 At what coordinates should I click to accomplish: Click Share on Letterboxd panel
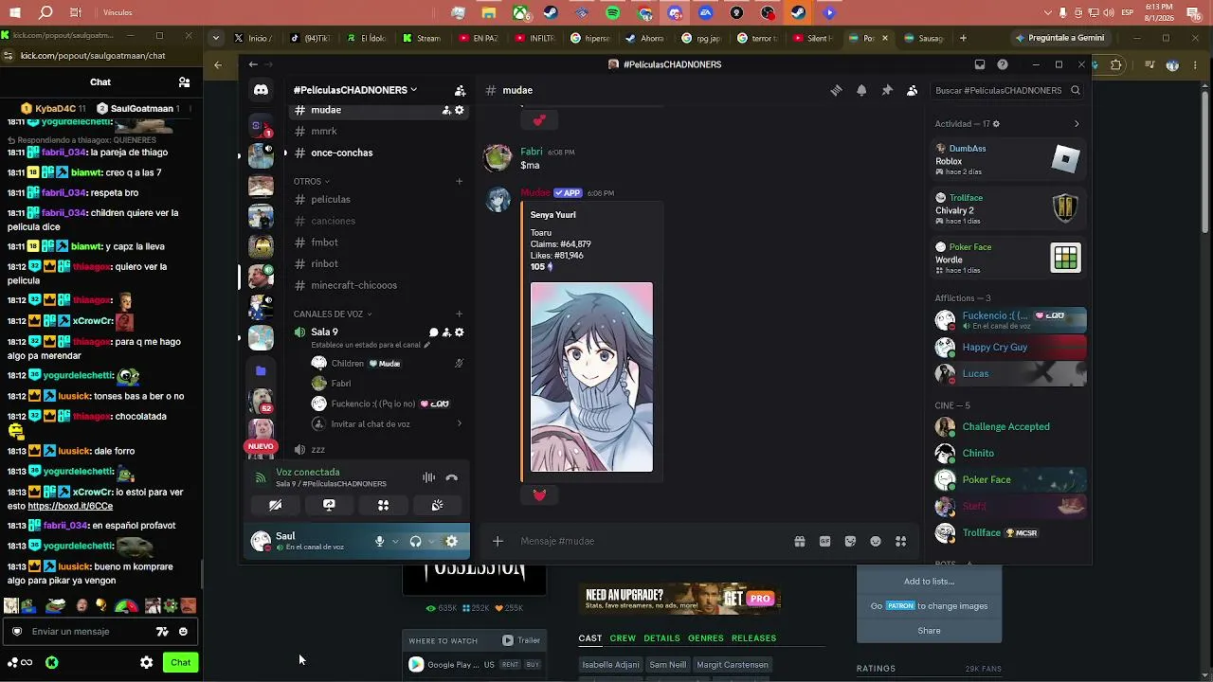tap(929, 631)
